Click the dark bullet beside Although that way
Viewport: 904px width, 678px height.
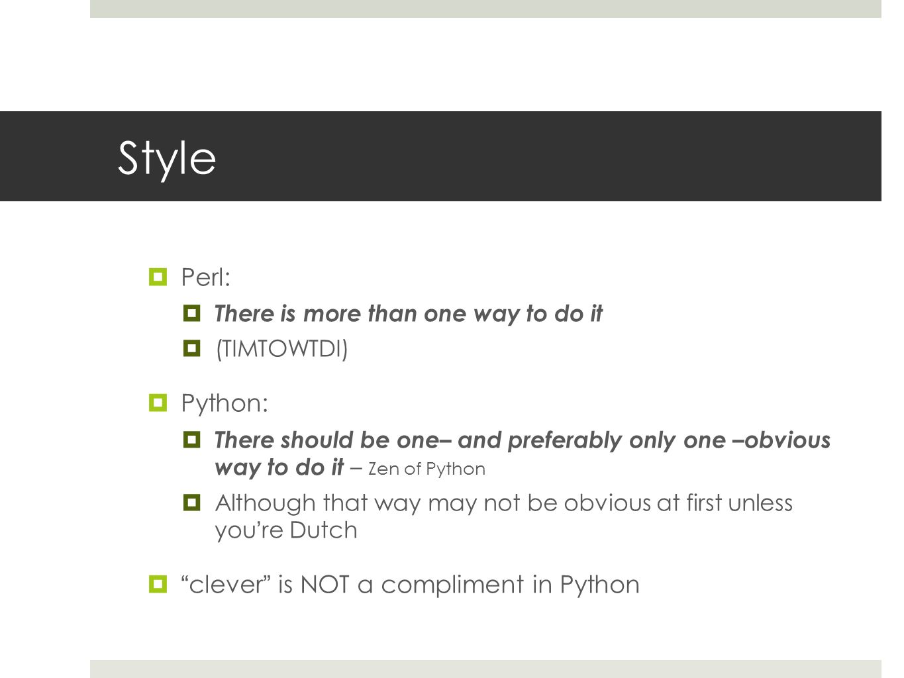tap(192, 503)
